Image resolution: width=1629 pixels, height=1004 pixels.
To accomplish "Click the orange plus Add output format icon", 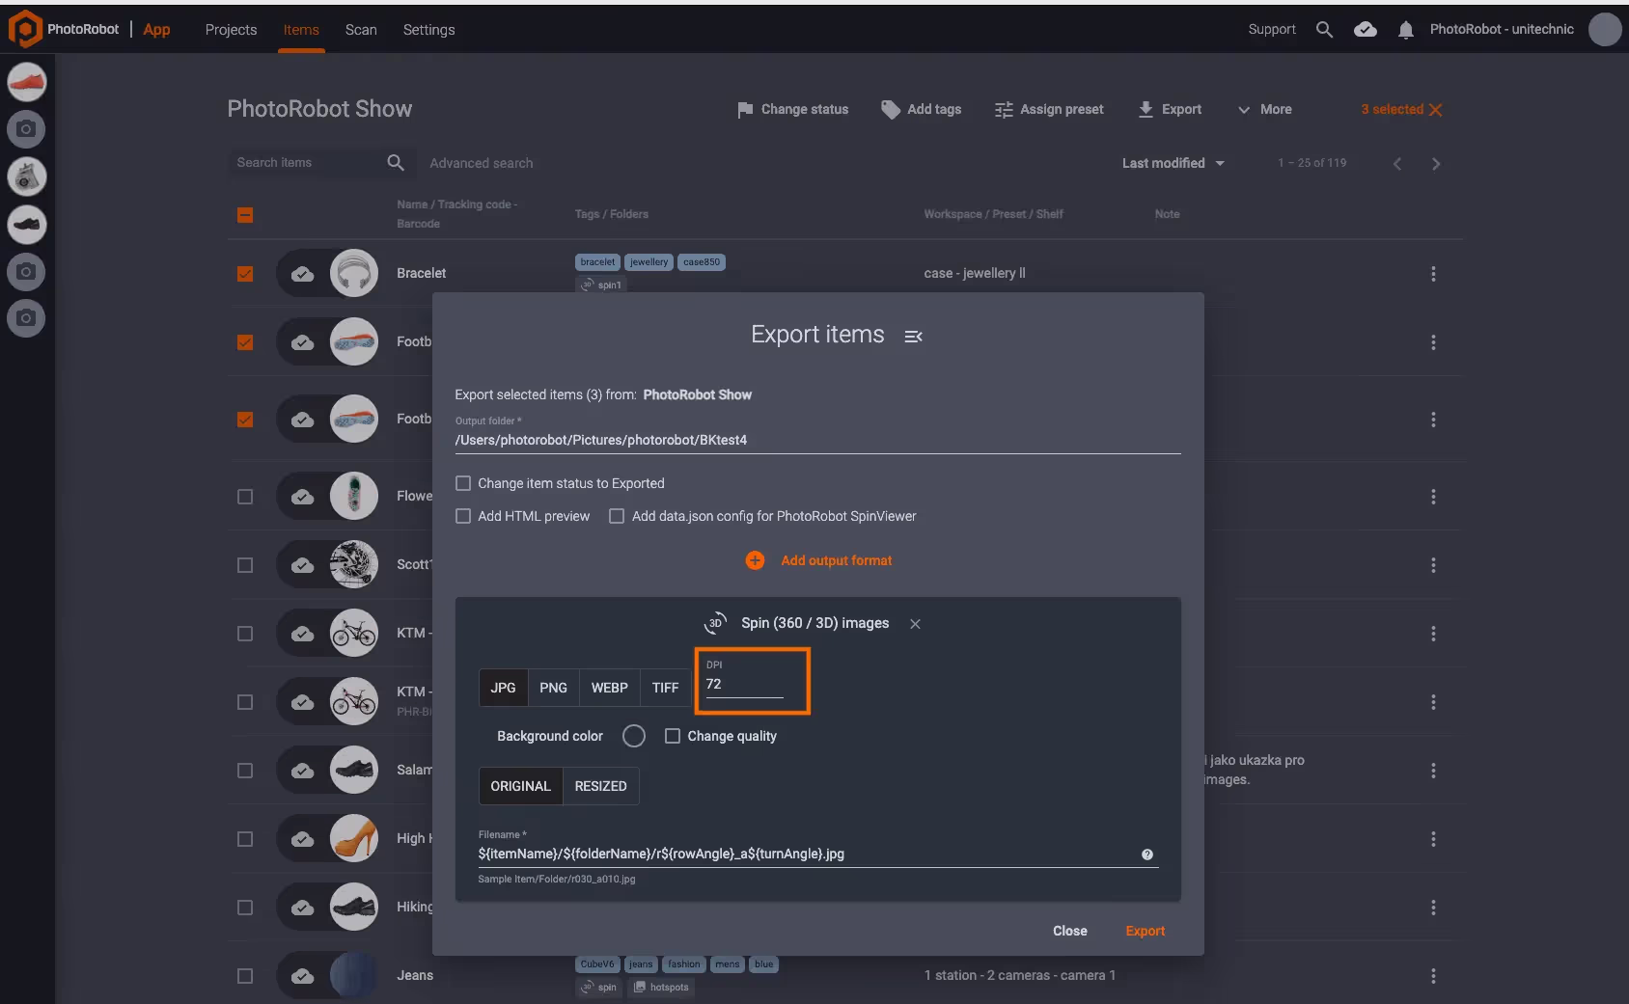I will coord(755,560).
